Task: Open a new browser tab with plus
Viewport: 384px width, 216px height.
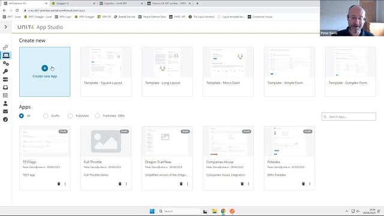Action: (197, 4)
